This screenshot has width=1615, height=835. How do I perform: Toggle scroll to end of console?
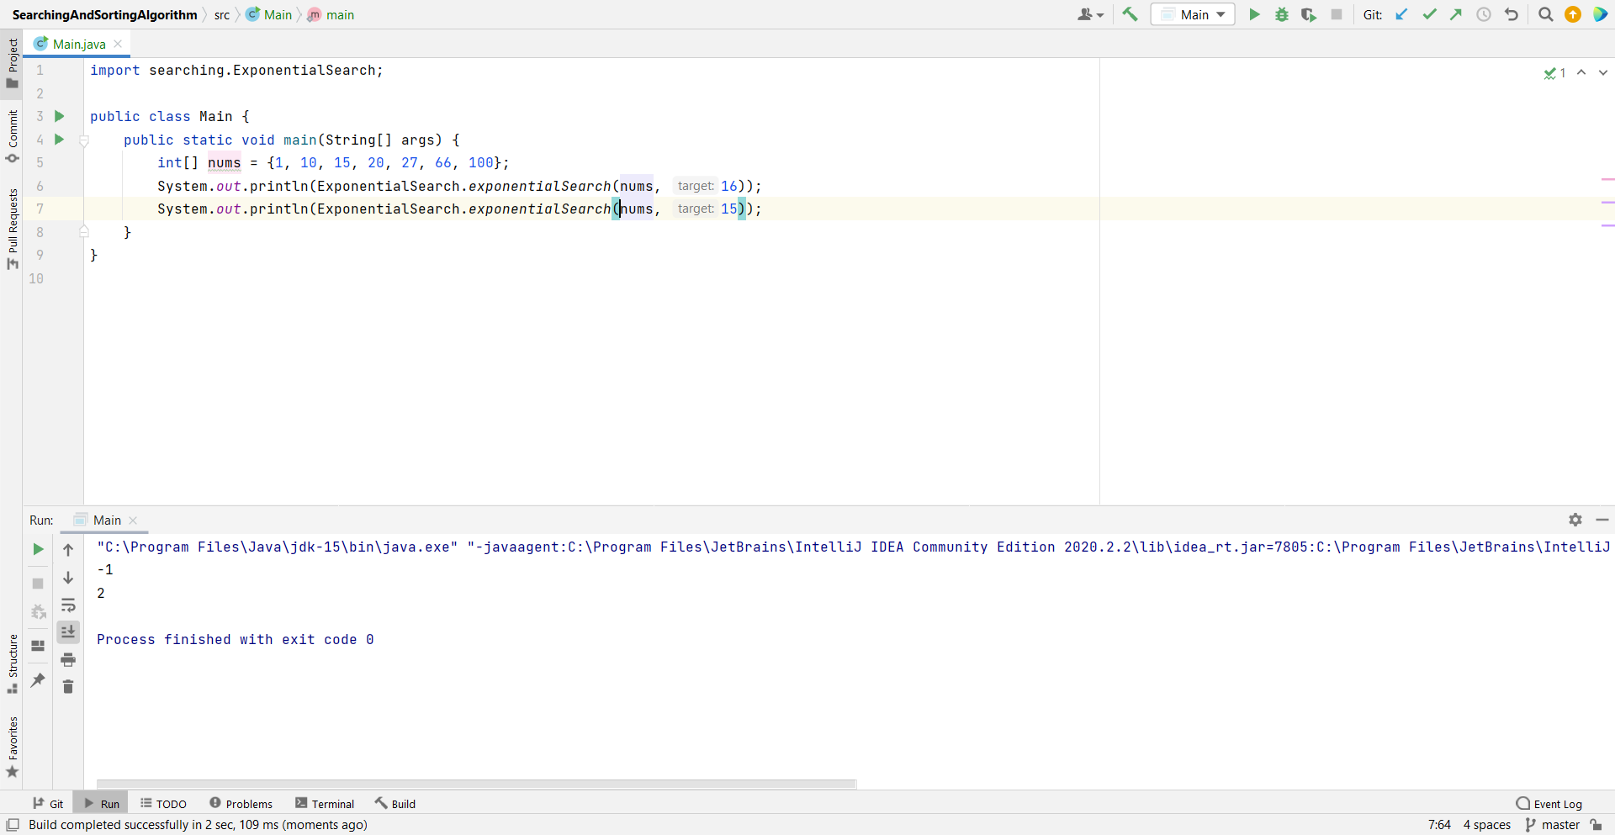point(68,632)
